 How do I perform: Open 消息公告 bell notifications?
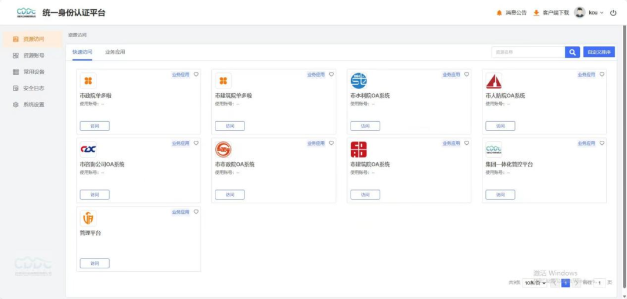tap(499, 13)
